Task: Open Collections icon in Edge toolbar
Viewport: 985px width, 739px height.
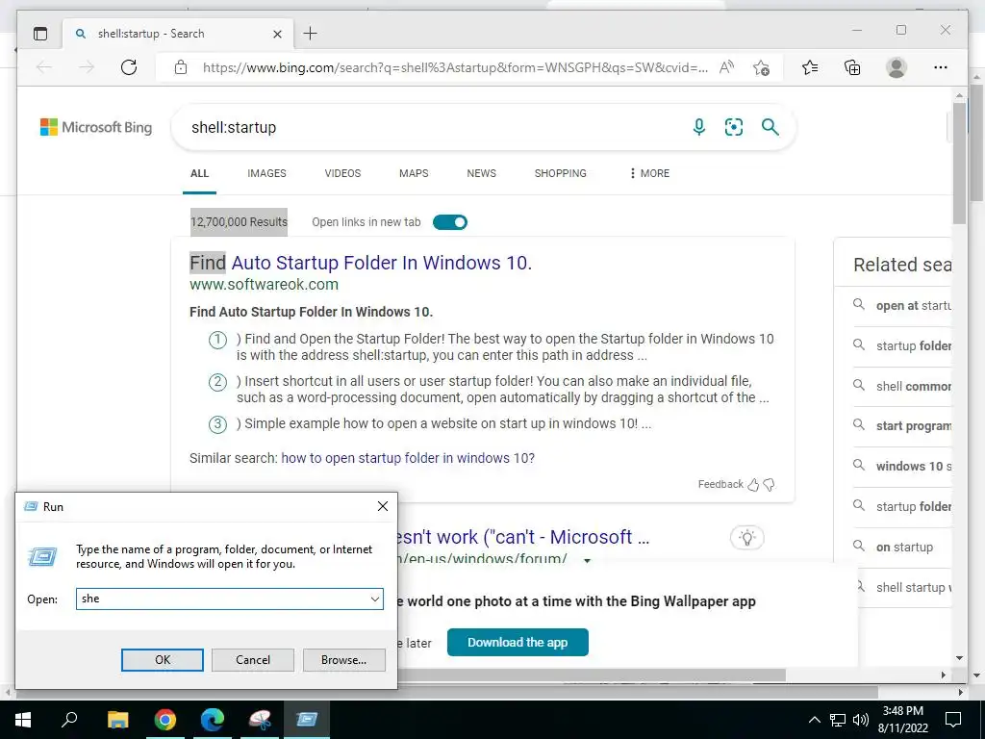Action: tap(852, 67)
